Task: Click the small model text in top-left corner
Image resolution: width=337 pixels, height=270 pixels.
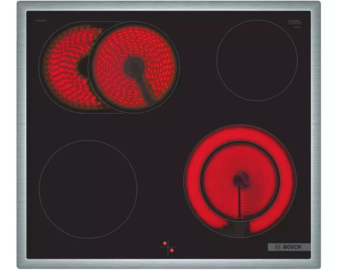Action: [x=40, y=21]
